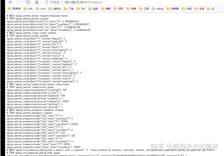The height and width of the screenshot is (156, 224).
Task: Open the debug bookmark folder
Action: pos(158,9)
